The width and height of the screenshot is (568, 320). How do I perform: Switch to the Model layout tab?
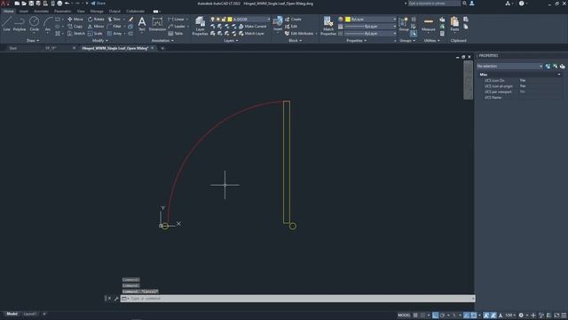point(12,314)
